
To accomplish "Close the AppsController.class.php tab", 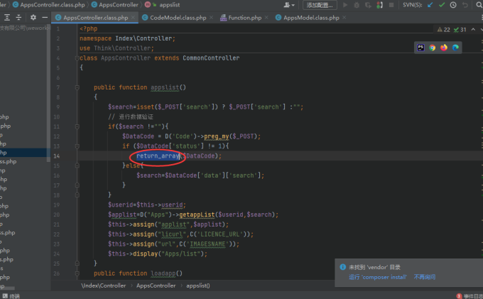I will [x=133, y=18].
